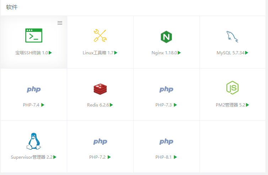
Task: Click green status arrow beside Supervisor管理器 2.2
Action: (x=55, y=157)
